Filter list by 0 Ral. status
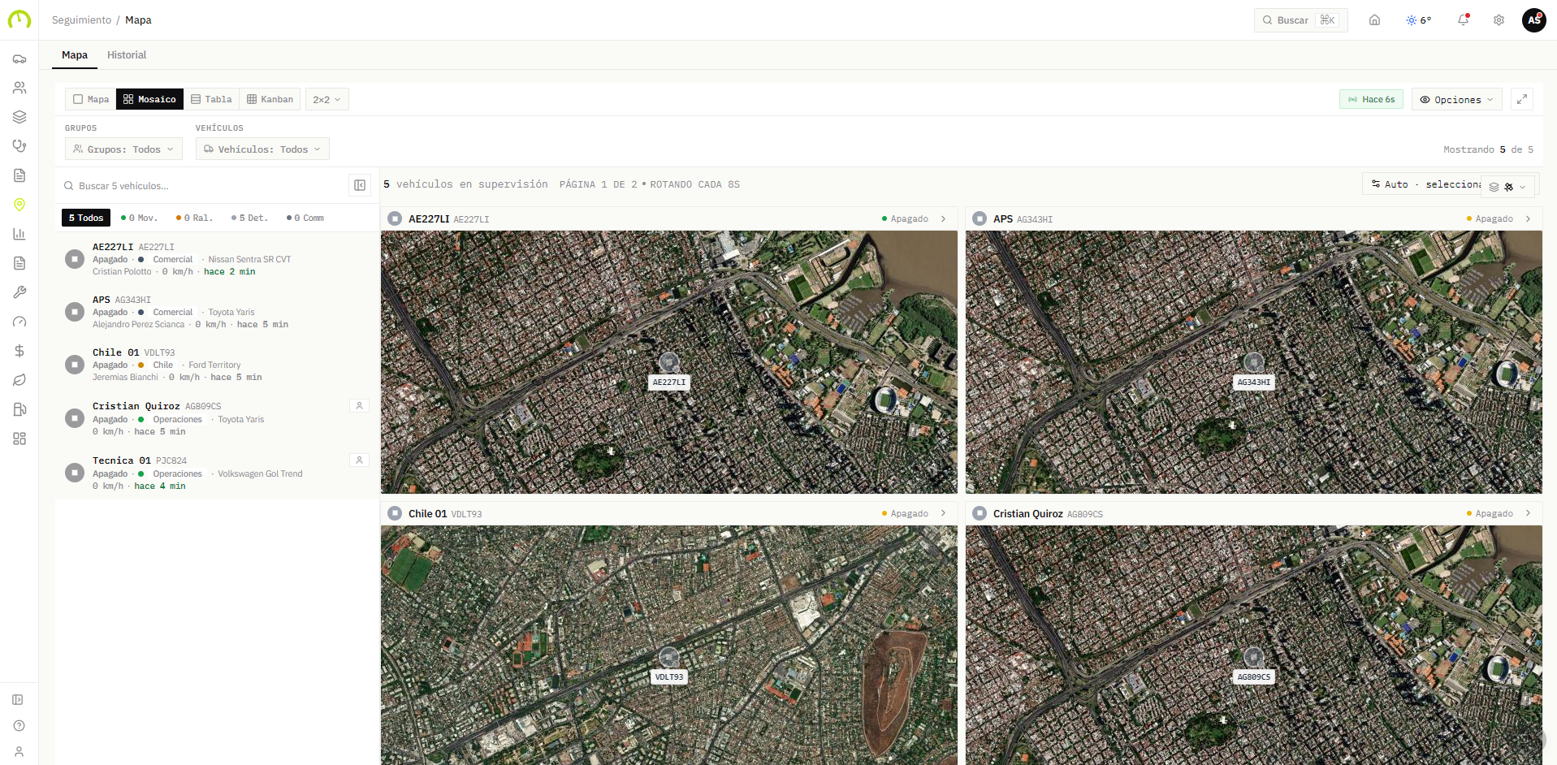This screenshot has height=765, width=1557. (x=194, y=218)
